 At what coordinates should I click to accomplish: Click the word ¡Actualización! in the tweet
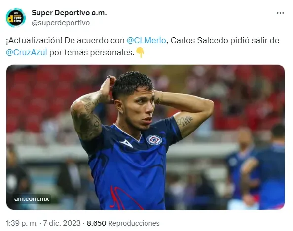[34, 41]
